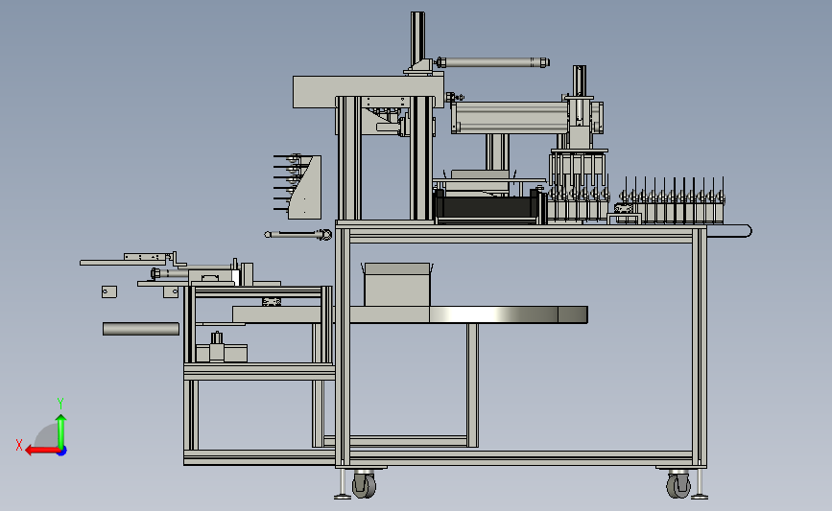Image resolution: width=832 pixels, height=511 pixels.
Task: Select the right caster wheel under the frame
Action: [678, 484]
